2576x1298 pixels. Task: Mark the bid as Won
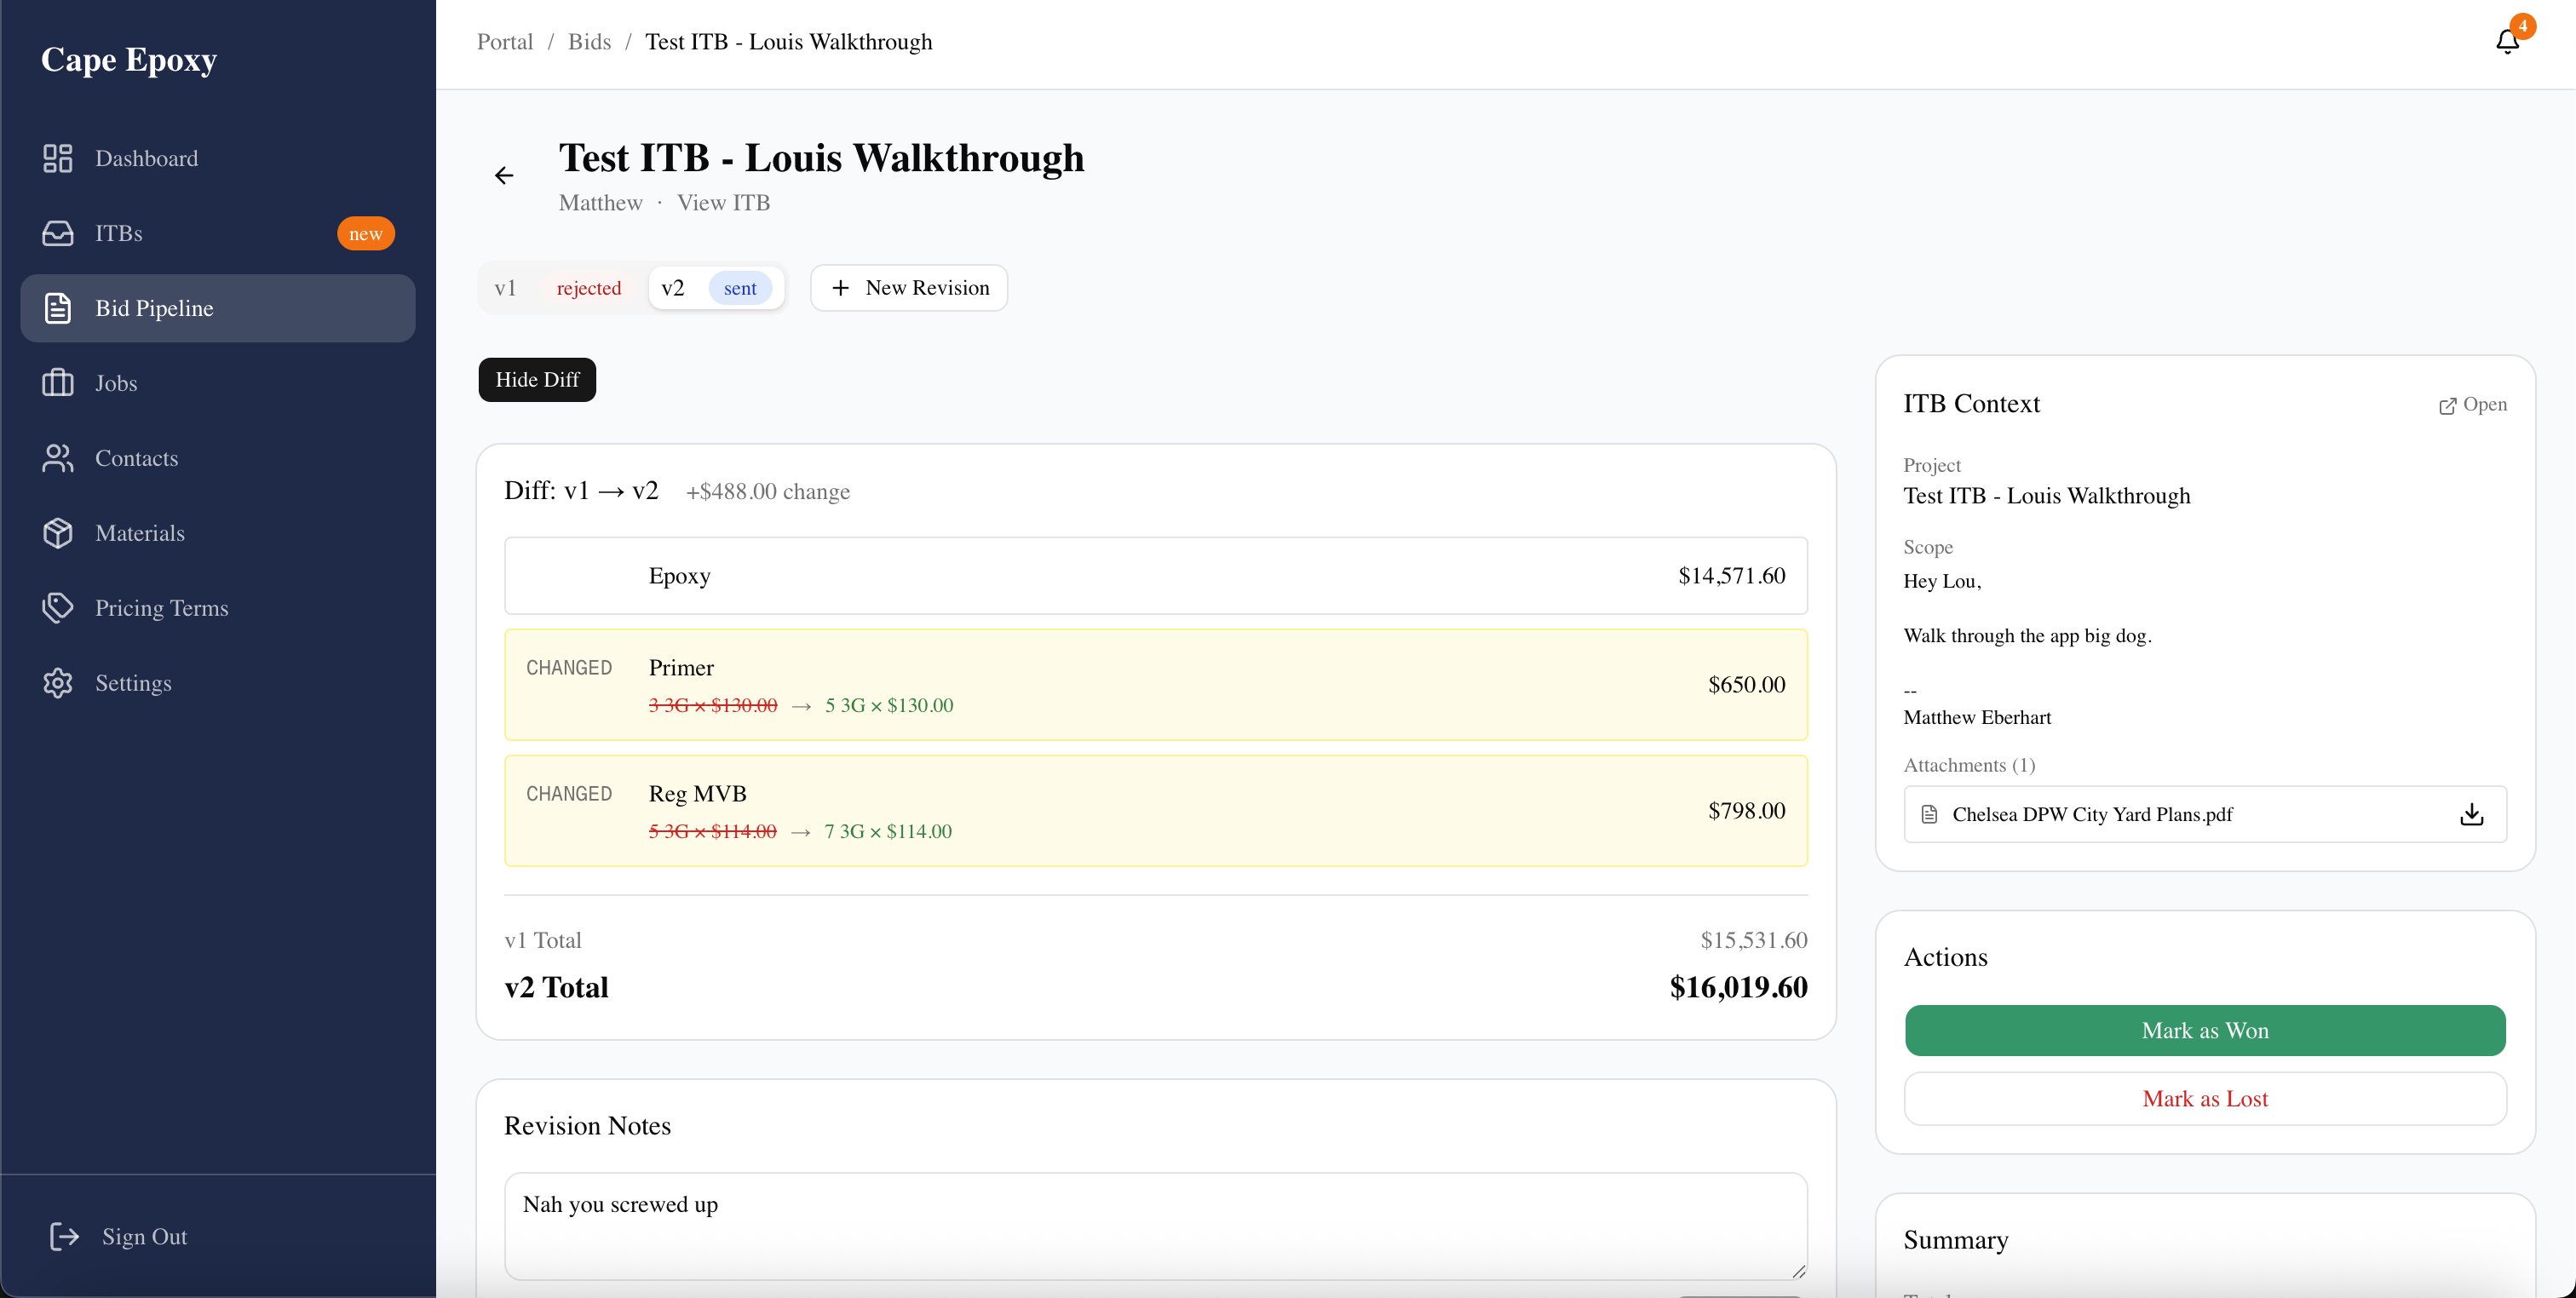[x=2204, y=1030]
